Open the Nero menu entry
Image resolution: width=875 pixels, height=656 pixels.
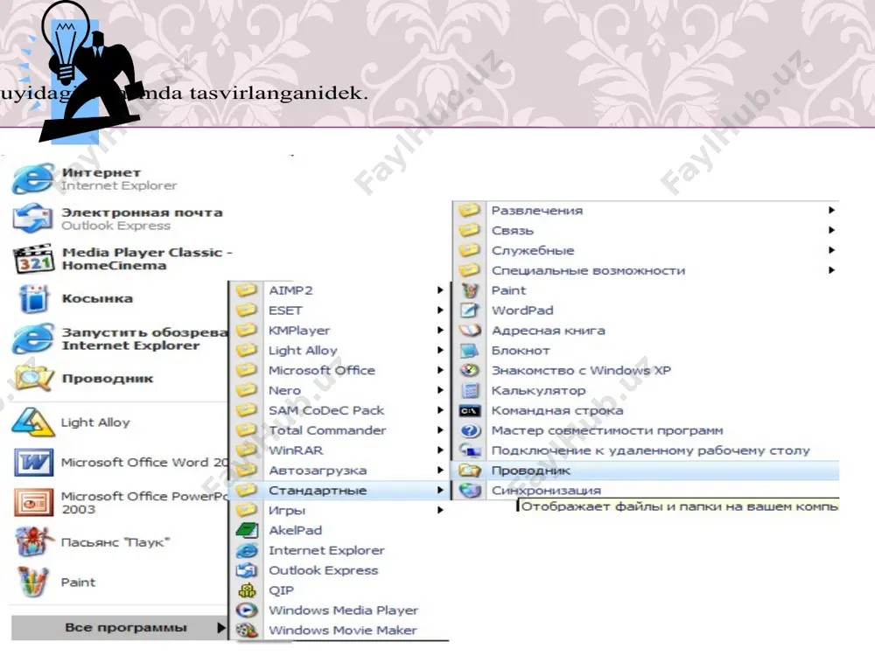tap(339, 390)
